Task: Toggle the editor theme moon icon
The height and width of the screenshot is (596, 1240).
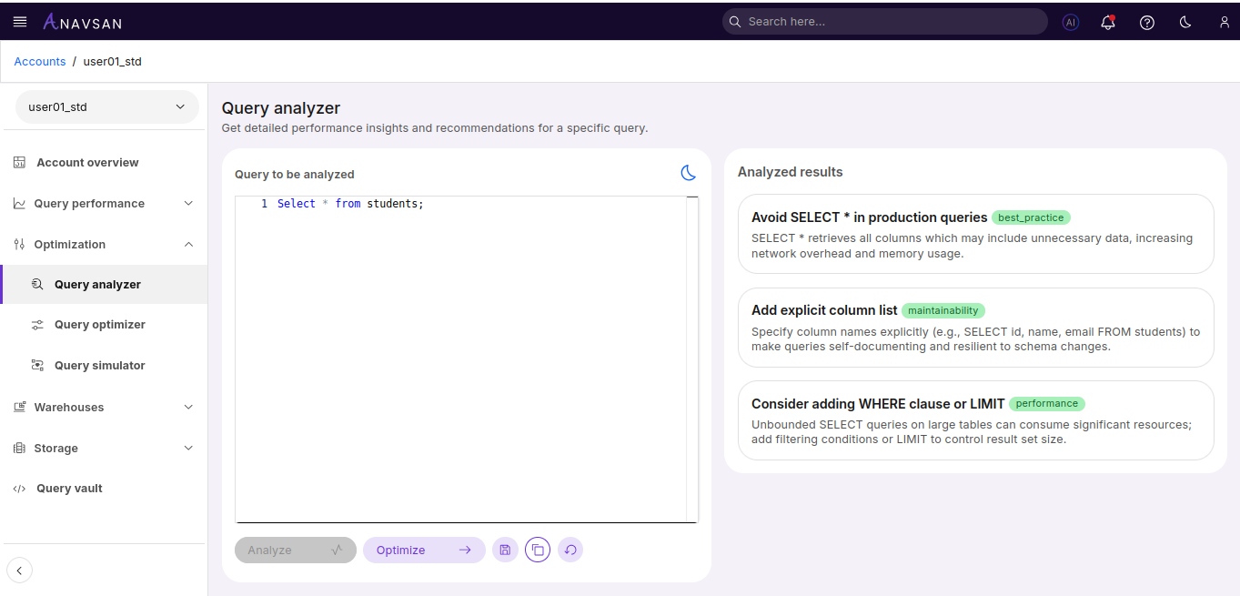Action: tap(689, 173)
